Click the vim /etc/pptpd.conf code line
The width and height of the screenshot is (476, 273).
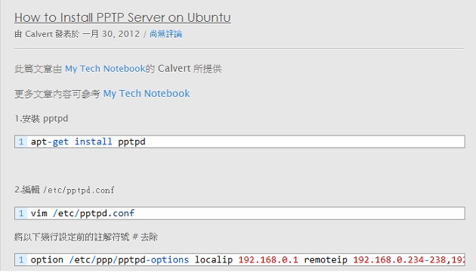[x=240, y=213]
